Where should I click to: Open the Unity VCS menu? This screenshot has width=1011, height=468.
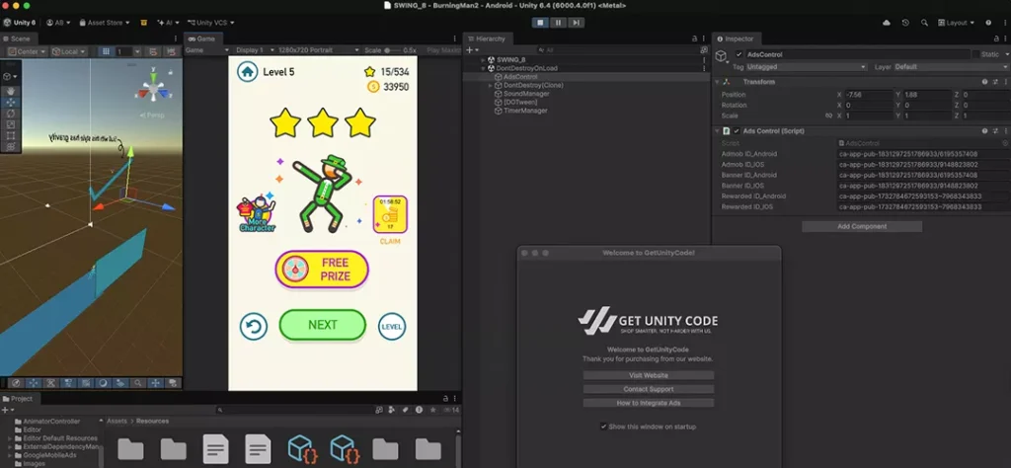[211, 23]
